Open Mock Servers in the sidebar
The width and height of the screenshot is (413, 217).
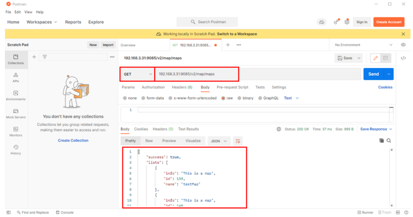[16, 113]
